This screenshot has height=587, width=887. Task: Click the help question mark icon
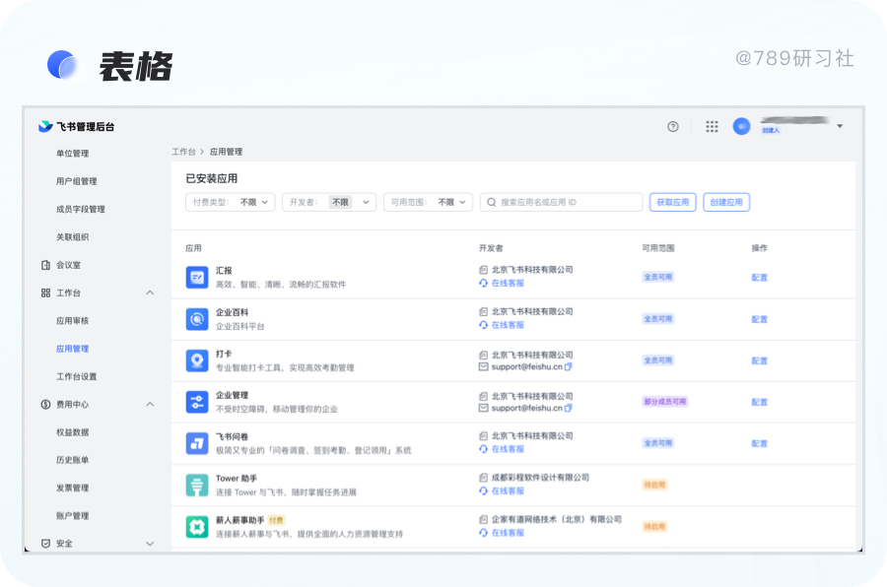pos(673,127)
